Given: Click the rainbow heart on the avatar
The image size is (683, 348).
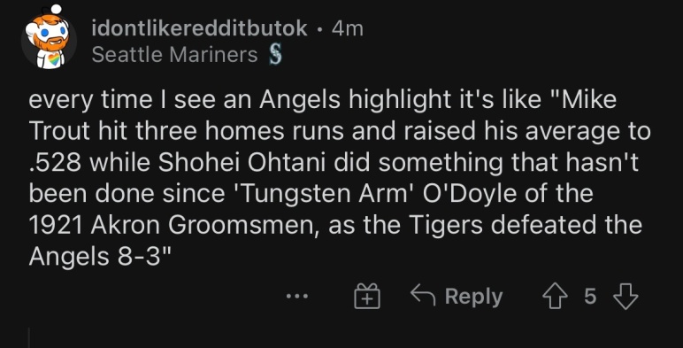Looking at the screenshot, I should coord(54,58).
